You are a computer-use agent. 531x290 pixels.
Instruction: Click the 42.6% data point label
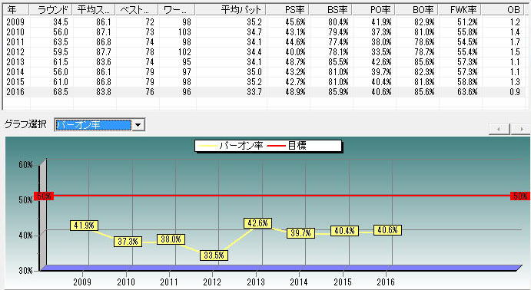tap(257, 223)
